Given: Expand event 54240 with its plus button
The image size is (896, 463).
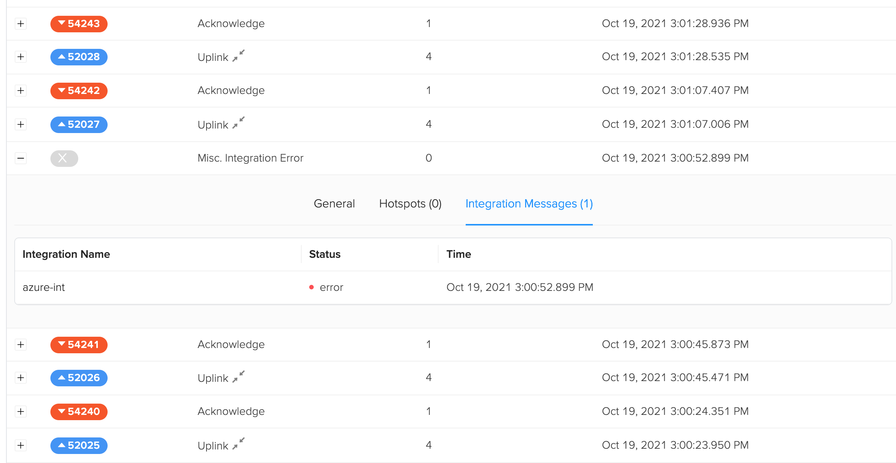Looking at the screenshot, I should (x=21, y=411).
